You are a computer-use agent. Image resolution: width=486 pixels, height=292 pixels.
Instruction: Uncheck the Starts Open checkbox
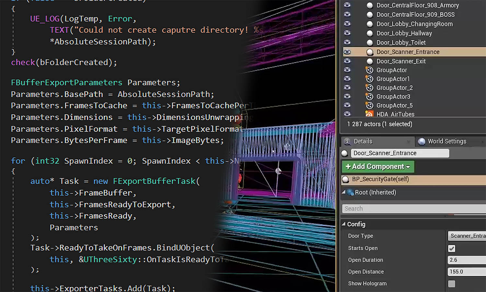pyautogui.click(x=452, y=249)
